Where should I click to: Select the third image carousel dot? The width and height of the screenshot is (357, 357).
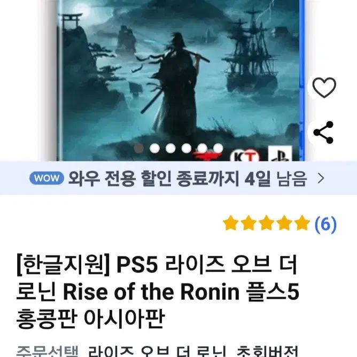pos(170,149)
